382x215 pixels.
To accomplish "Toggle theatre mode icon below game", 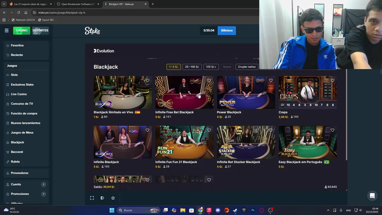I will click(x=102, y=198).
